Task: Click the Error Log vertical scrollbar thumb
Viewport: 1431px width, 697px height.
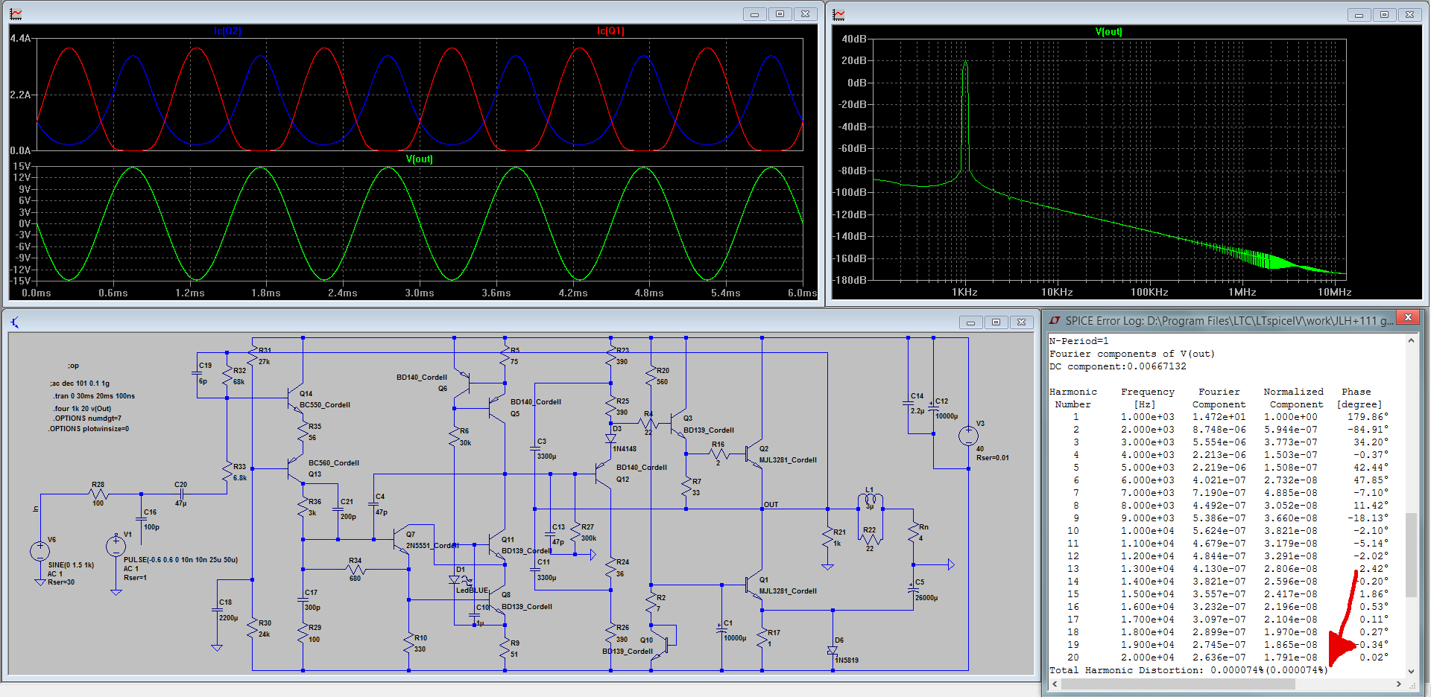Action: 1411,555
